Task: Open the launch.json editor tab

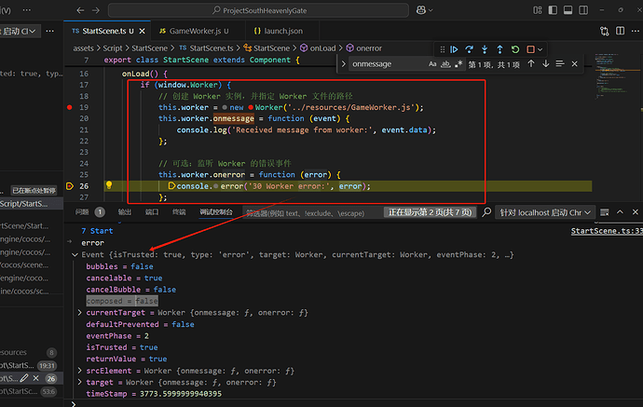Action: (285, 31)
